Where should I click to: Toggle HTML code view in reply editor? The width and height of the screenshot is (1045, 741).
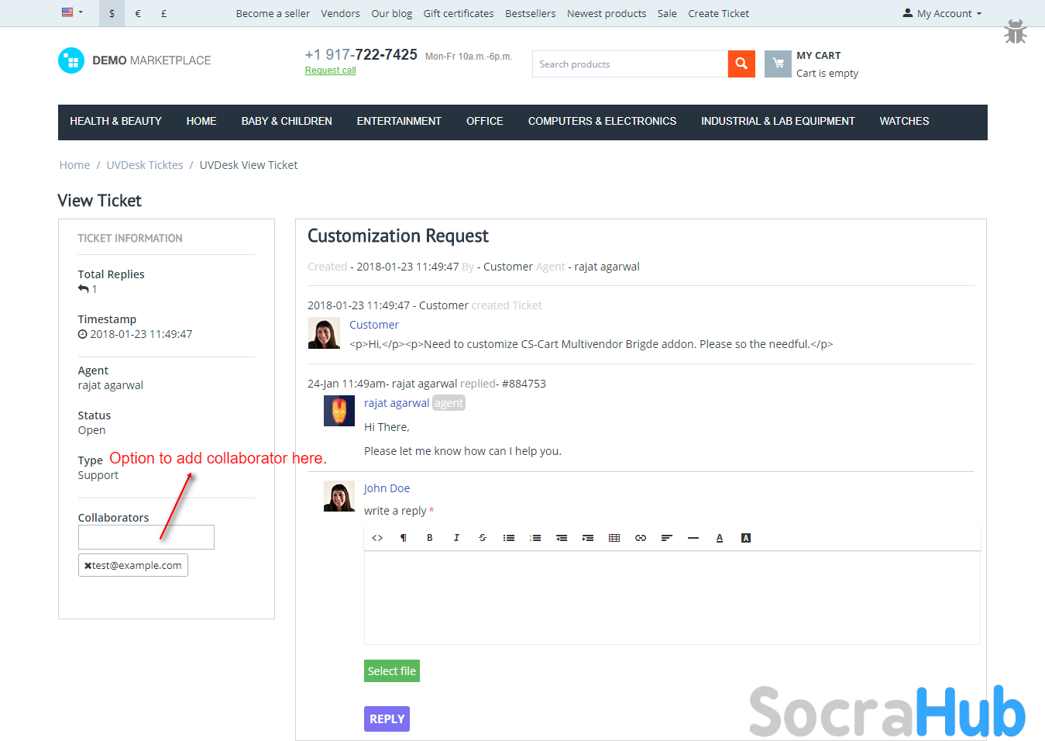377,538
